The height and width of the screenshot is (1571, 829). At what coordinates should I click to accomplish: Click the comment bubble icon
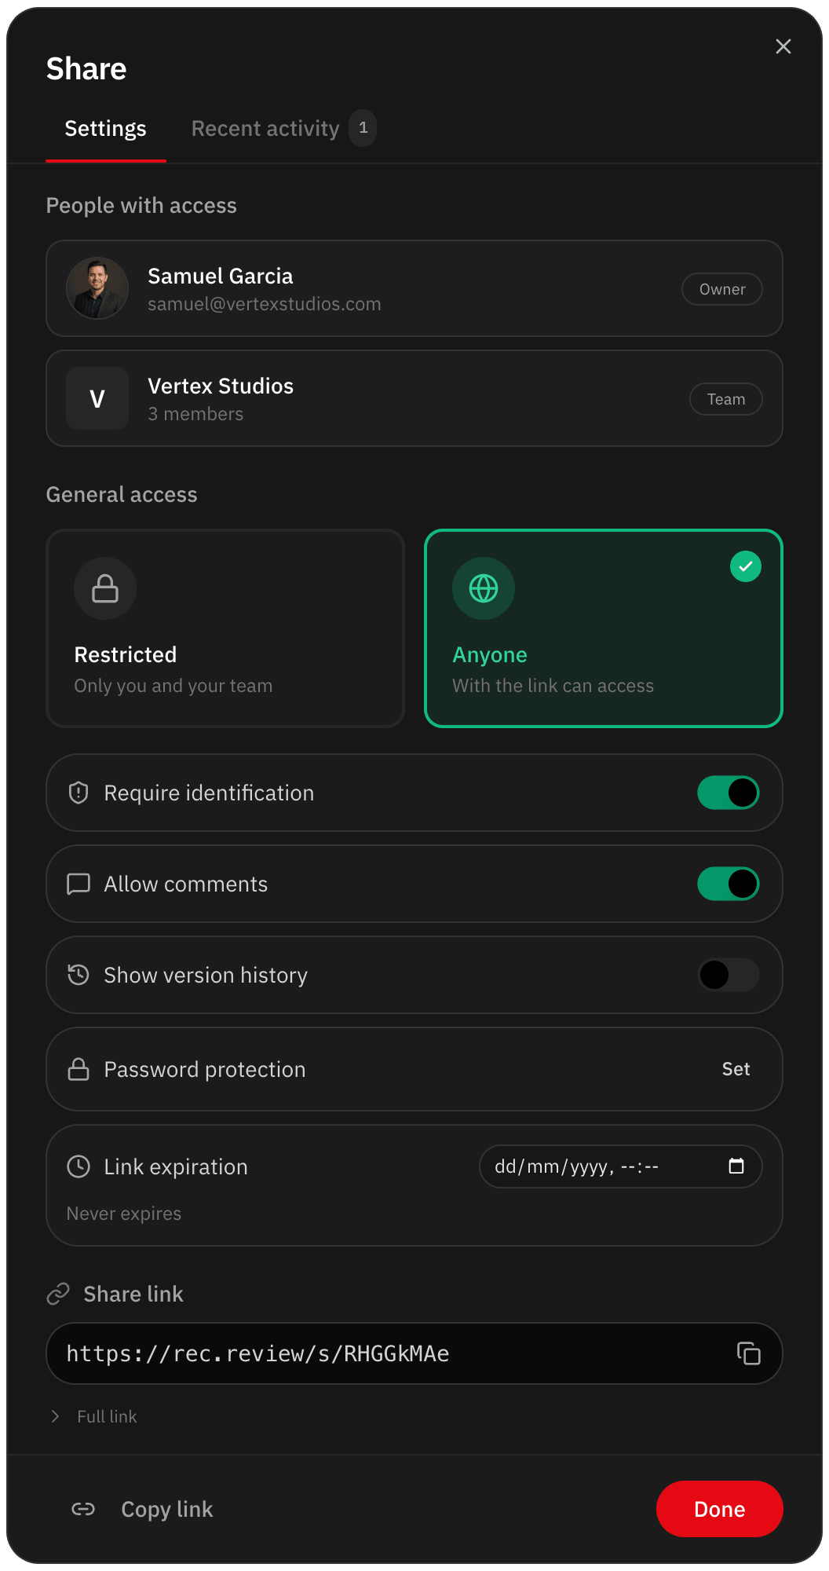(79, 884)
